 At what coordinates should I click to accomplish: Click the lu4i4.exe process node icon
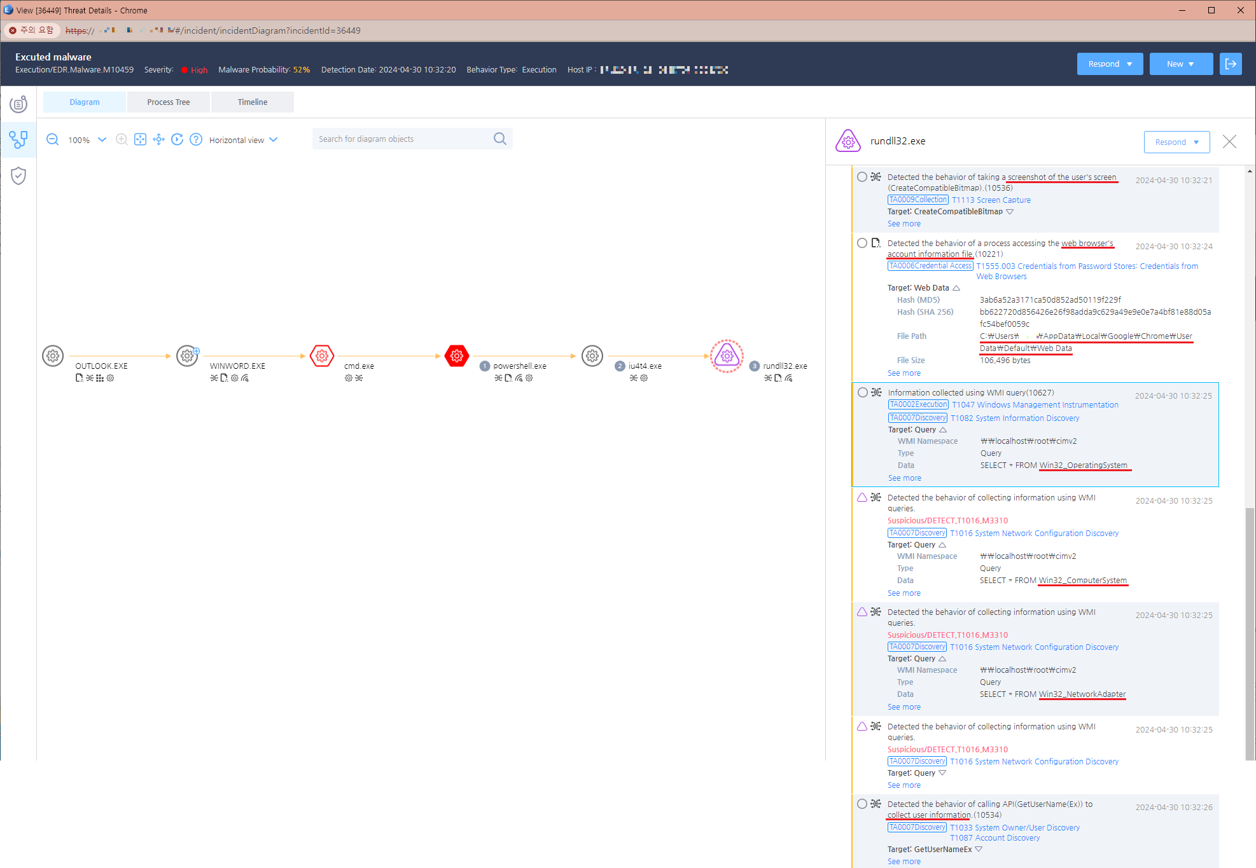593,354
